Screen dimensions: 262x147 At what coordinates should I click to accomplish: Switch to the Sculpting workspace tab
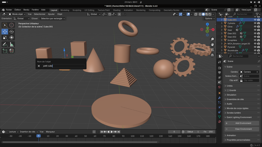[x=77, y=10]
